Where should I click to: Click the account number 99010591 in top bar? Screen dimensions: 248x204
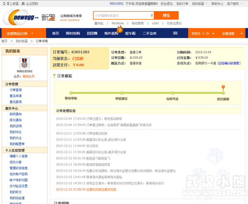pos(117,3)
